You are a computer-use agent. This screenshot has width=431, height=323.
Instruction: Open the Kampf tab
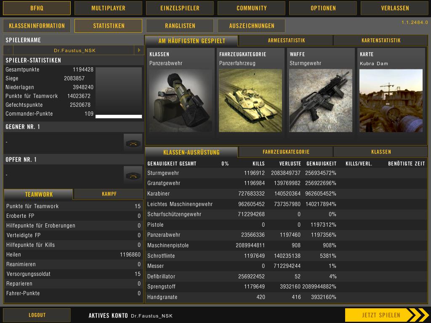109,194
